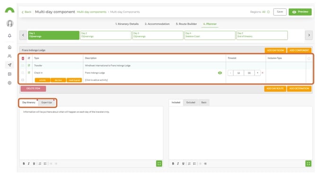Apply italic in the Day Itinerary editor
Screen dimensions: 317x175
pos(29,164)
